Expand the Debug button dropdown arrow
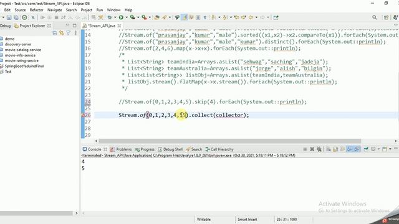The width and height of the screenshot is (399, 224). 115,17
